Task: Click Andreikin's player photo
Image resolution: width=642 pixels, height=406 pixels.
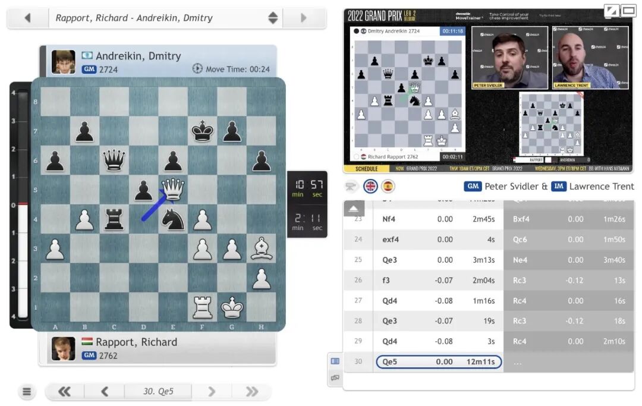Action: (64, 62)
